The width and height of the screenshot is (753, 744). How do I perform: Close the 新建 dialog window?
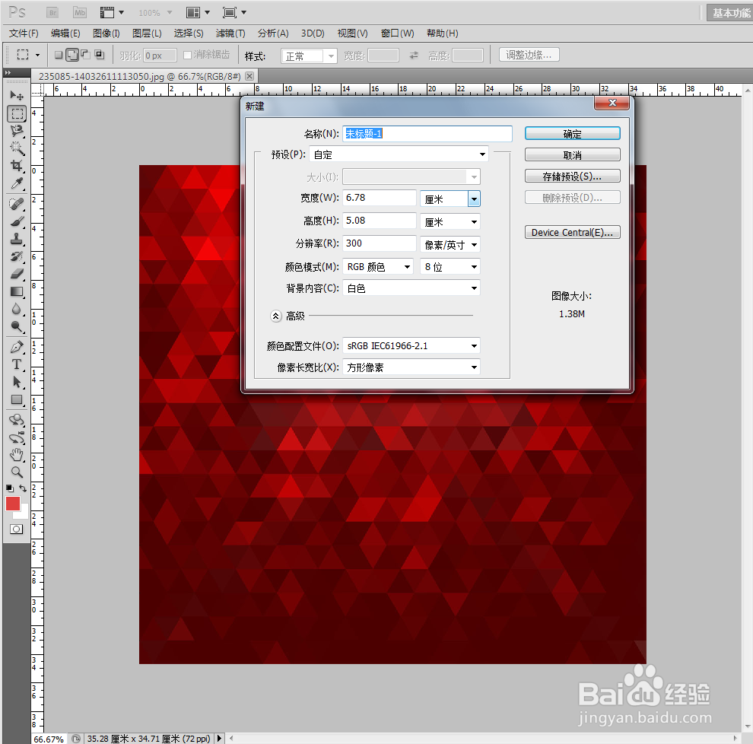coord(612,103)
